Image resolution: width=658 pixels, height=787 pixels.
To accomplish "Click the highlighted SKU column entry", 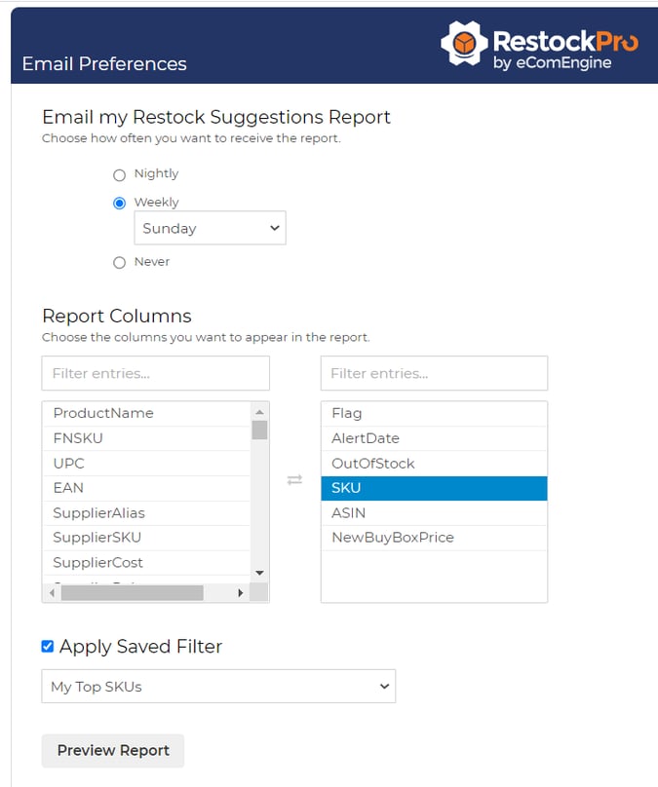I will [x=434, y=488].
